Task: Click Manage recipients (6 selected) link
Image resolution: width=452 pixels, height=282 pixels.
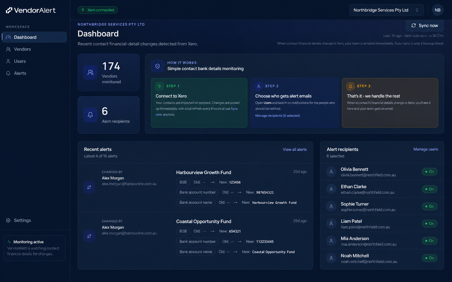Action: (278, 116)
